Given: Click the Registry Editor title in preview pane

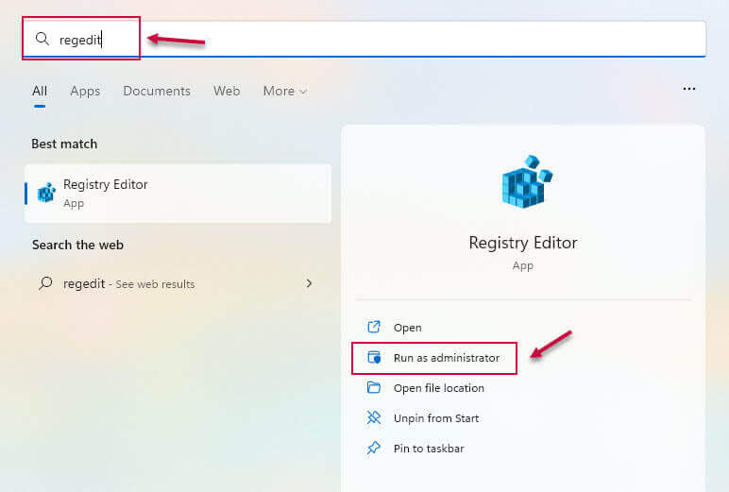Looking at the screenshot, I should pos(522,243).
